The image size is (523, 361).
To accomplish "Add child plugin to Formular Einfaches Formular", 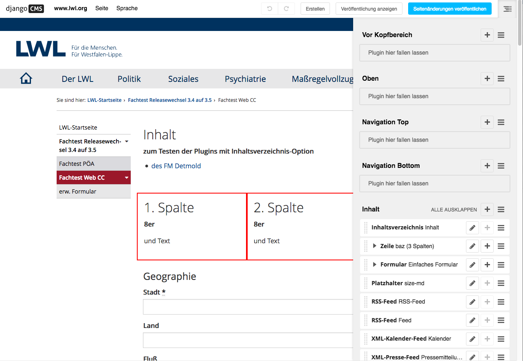I will tap(487, 265).
